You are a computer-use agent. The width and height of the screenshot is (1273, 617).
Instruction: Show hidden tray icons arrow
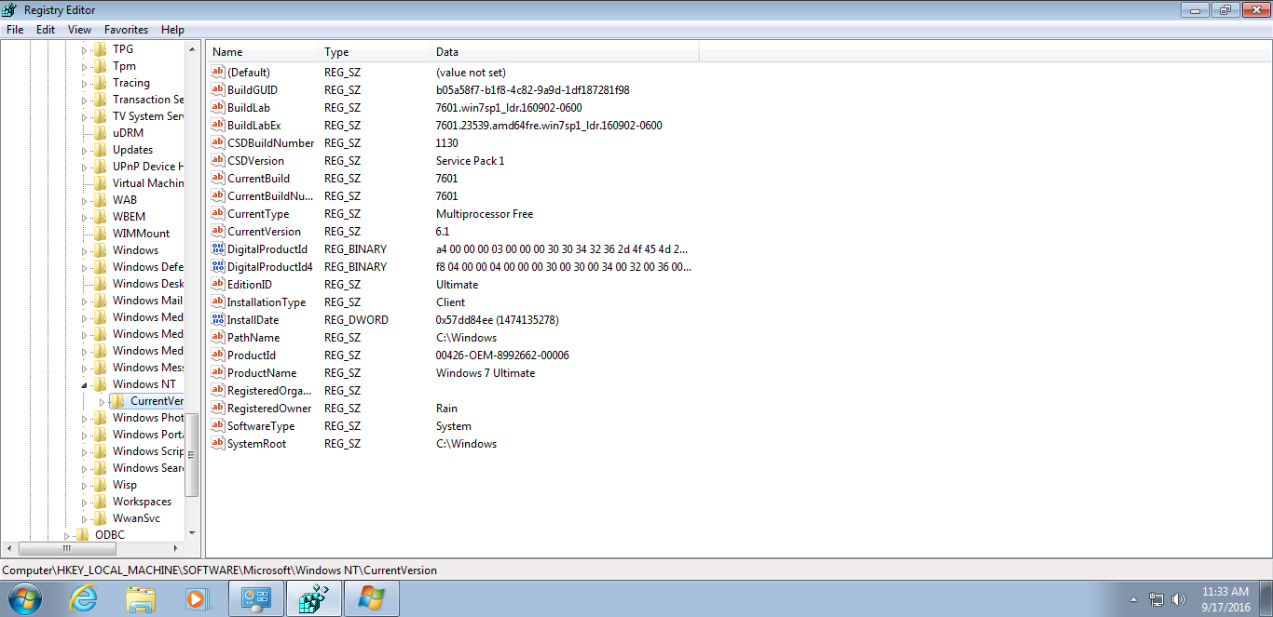click(1133, 599)
